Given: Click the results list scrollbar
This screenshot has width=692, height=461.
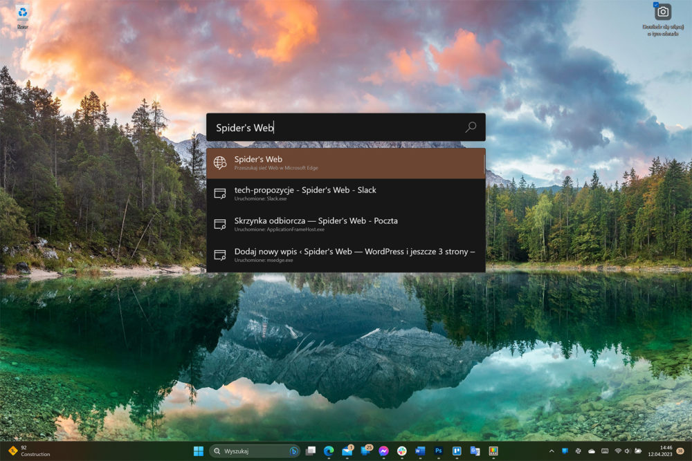Looking at the screenshot, I should [484, 163].
